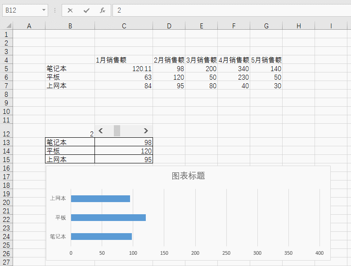This screenshot has width=351, height=266.
Task: Select column D header
Action: (x=169, y=26)
